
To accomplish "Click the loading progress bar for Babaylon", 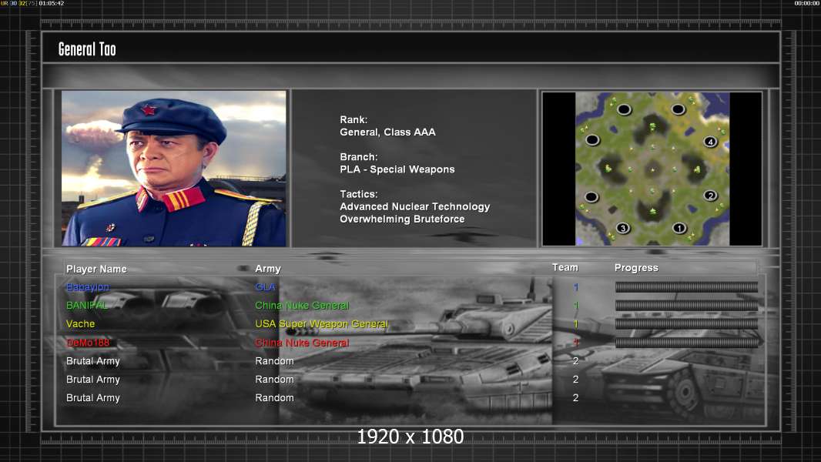I will [686, 287].
